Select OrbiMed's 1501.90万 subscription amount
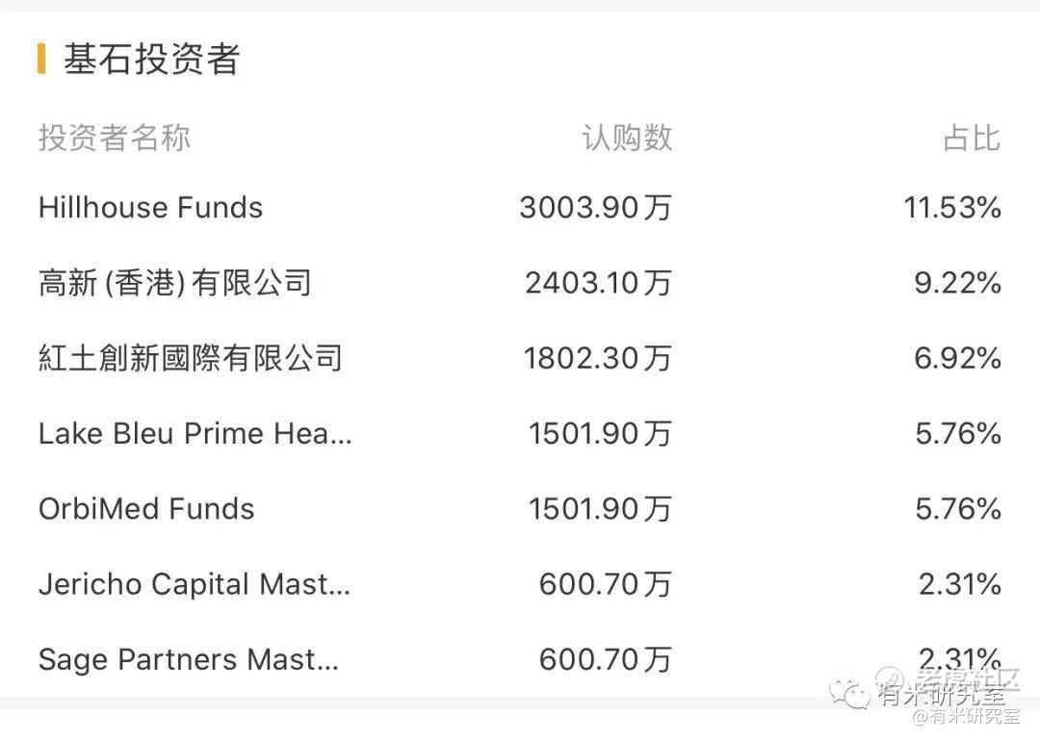This screenshot has width=1040, height=740. (x=600, y=509)
